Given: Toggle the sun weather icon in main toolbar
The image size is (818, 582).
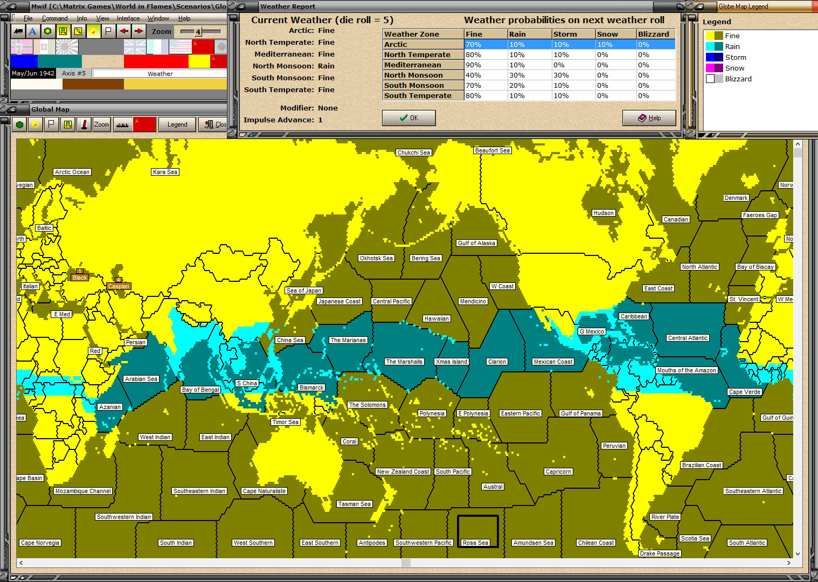Looking at the screenshot, I should coord(93,31).
